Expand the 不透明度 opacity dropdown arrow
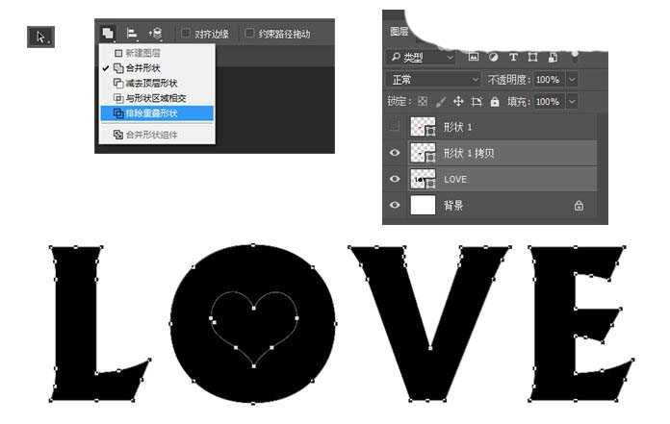670x424 pixels. pos(572,79)
